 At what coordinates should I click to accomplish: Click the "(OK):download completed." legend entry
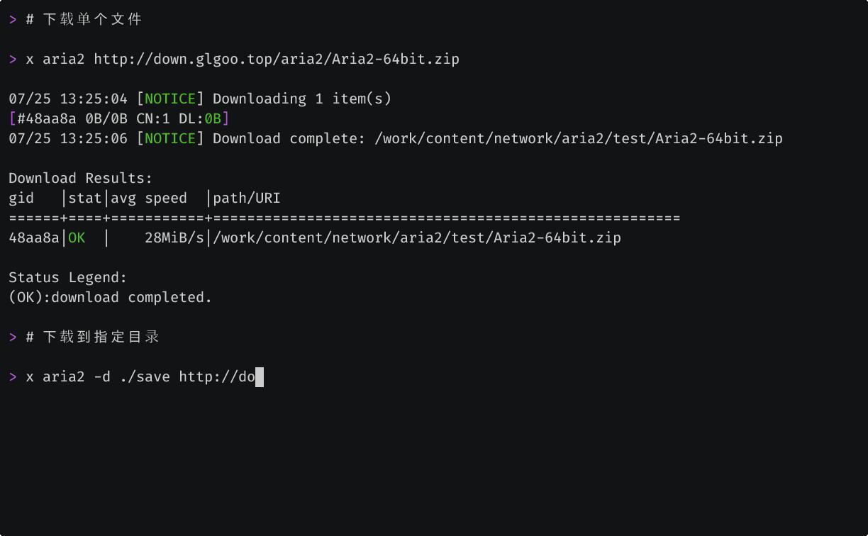tap(111, 297)
